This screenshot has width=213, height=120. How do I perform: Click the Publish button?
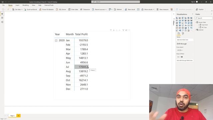coord(200,9)
